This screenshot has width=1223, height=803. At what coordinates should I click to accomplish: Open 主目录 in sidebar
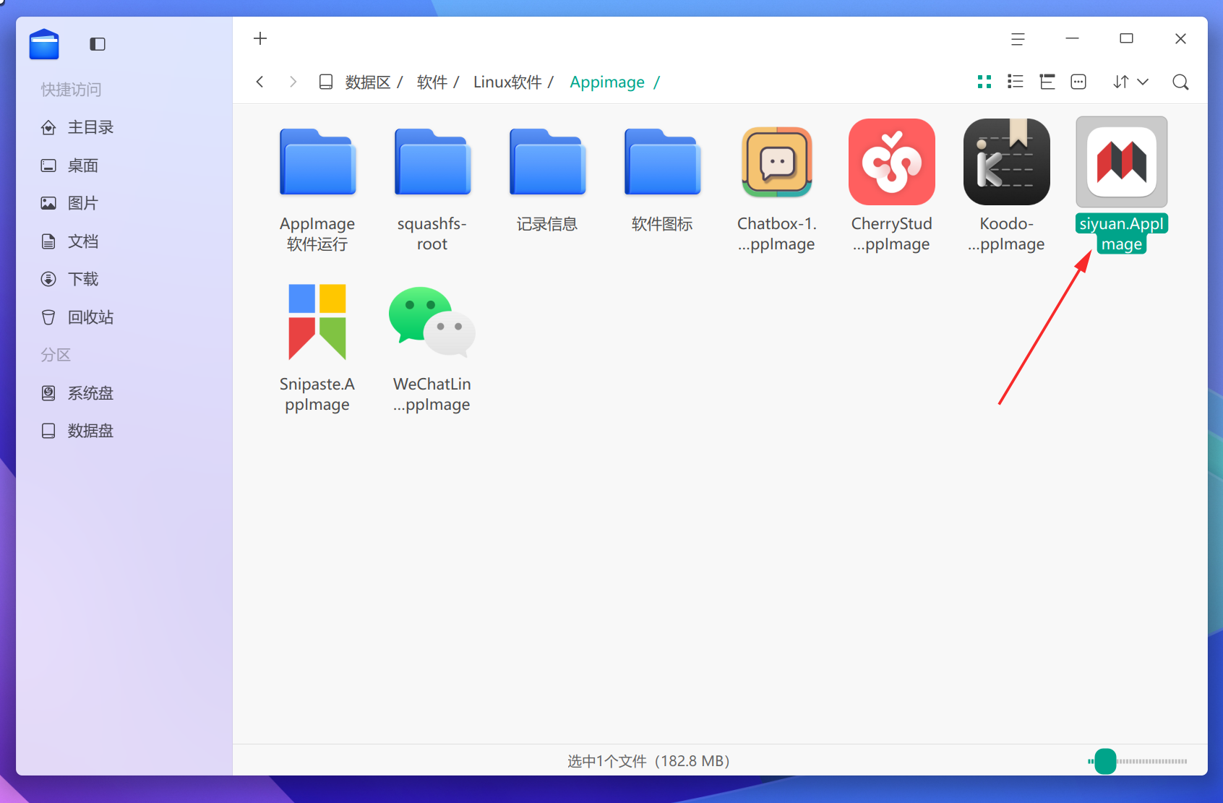[124, 127]
